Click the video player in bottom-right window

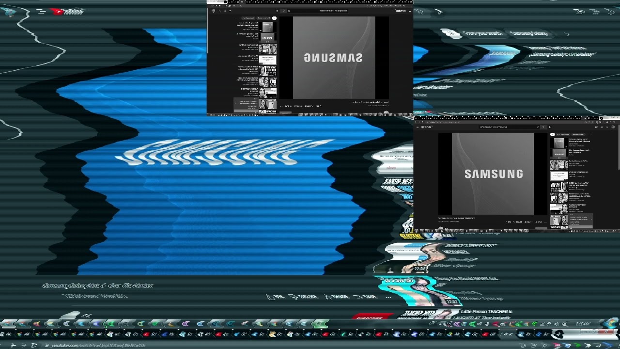tap(493, 174)
